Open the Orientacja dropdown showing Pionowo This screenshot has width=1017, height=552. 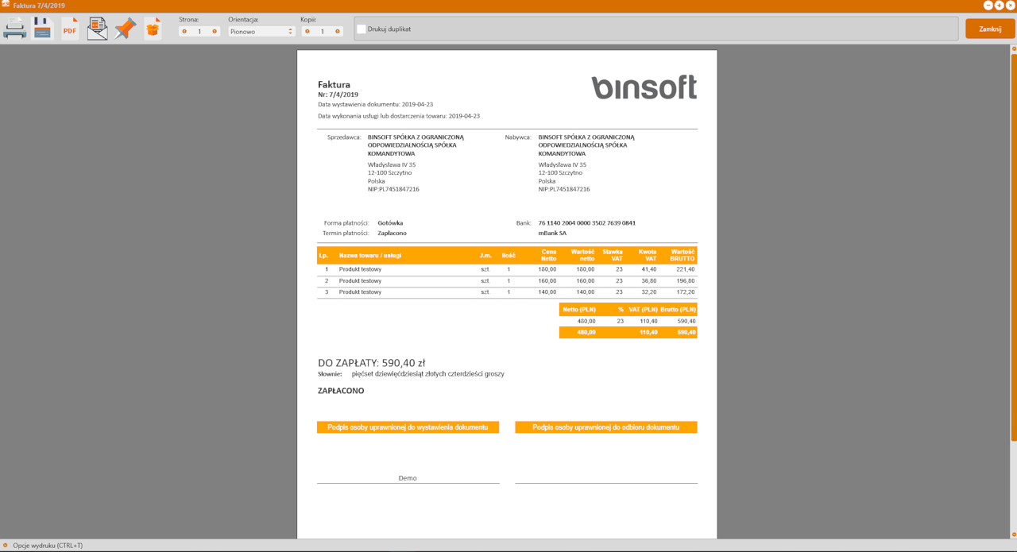click(261, 32)
